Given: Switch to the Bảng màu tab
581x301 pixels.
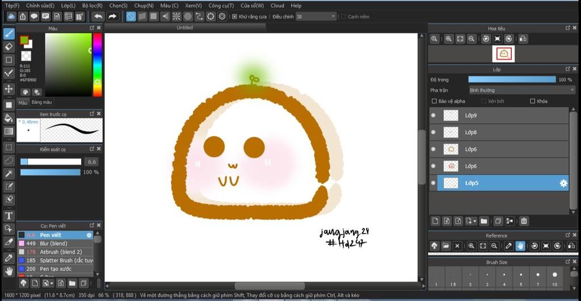Looking at the screenshot, I should coord(41,102).
